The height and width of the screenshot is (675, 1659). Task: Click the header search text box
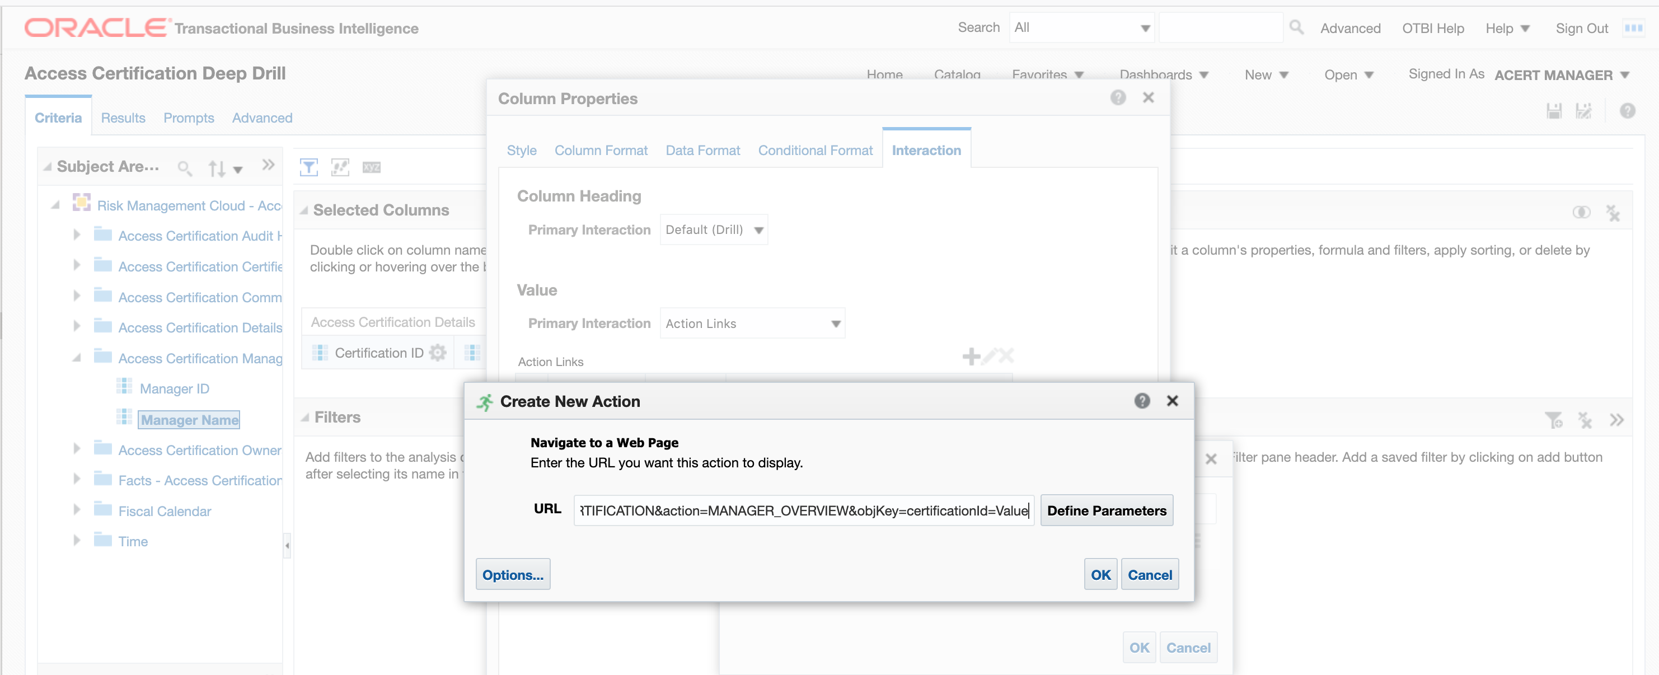1220,27
